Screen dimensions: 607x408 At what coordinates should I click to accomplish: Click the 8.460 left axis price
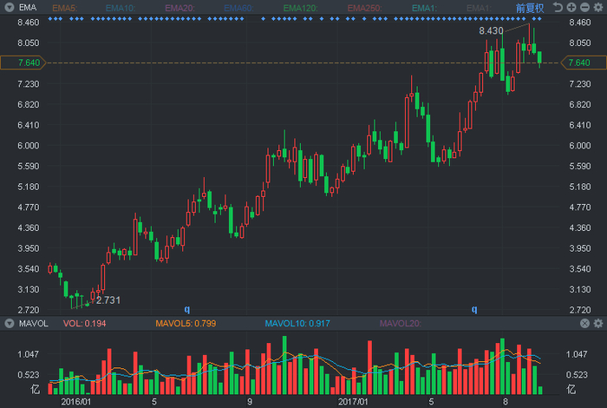click(x=29, y=23)
